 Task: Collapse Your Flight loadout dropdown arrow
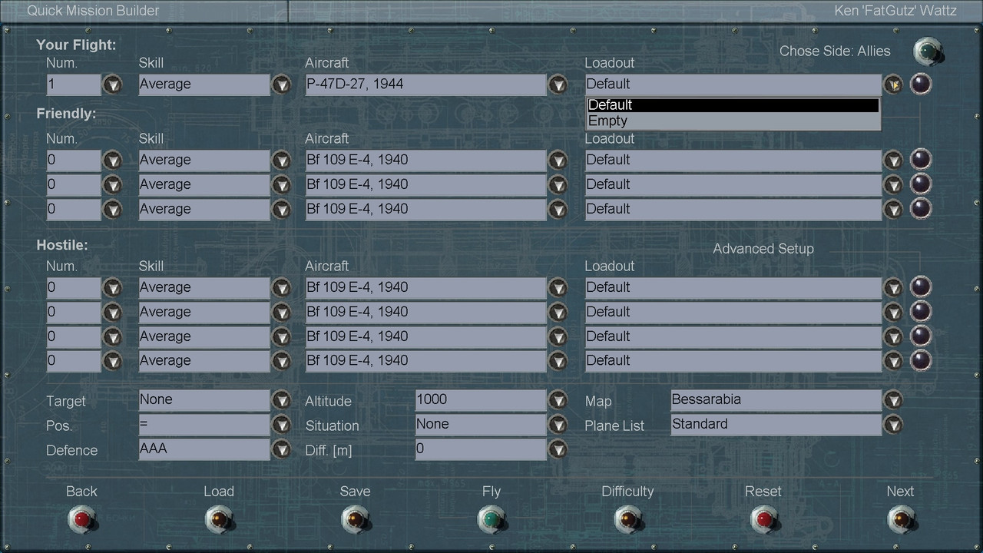click(x=892, y=84)
